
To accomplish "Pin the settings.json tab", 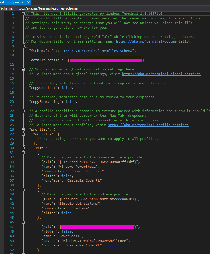I will pos(23,2).
